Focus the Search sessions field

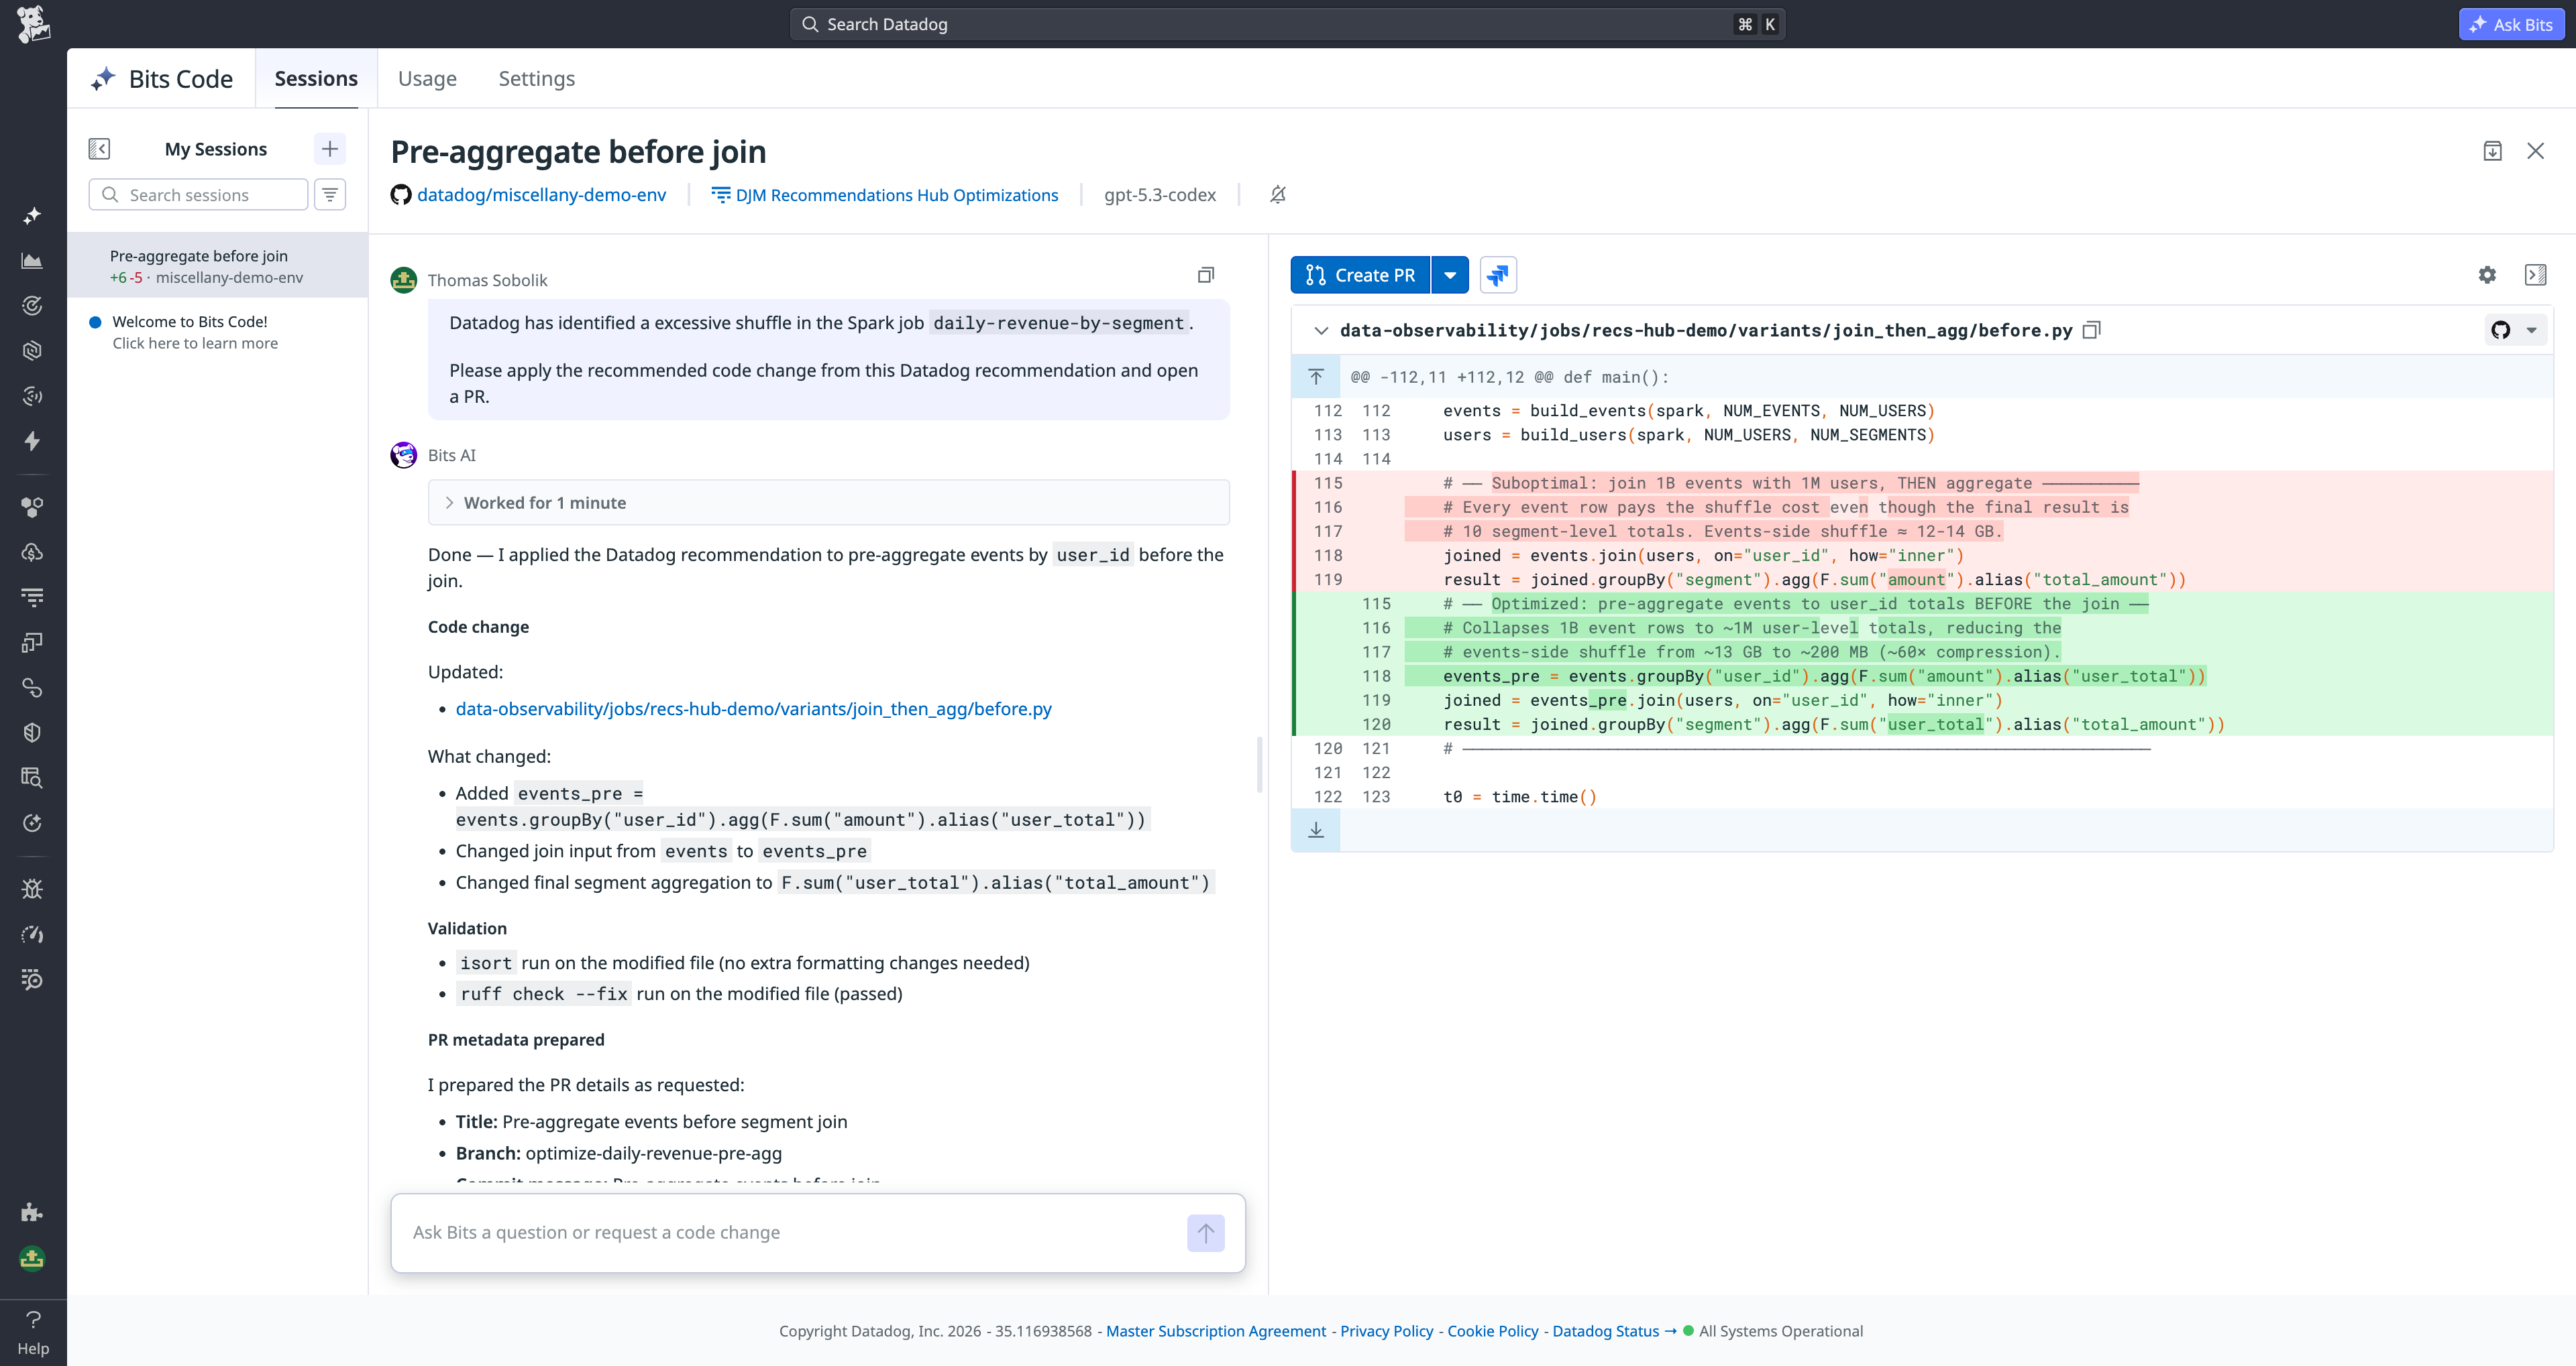tap(198, 195)
